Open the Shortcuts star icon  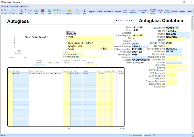coord(69,10)
